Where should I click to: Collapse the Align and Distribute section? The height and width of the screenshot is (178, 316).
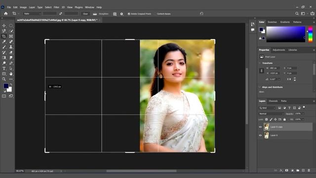260,87
